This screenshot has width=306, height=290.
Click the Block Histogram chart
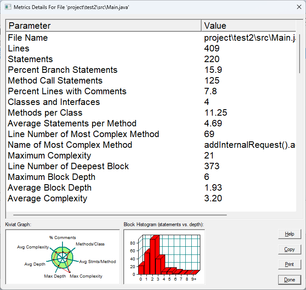[x=164, y=257]
